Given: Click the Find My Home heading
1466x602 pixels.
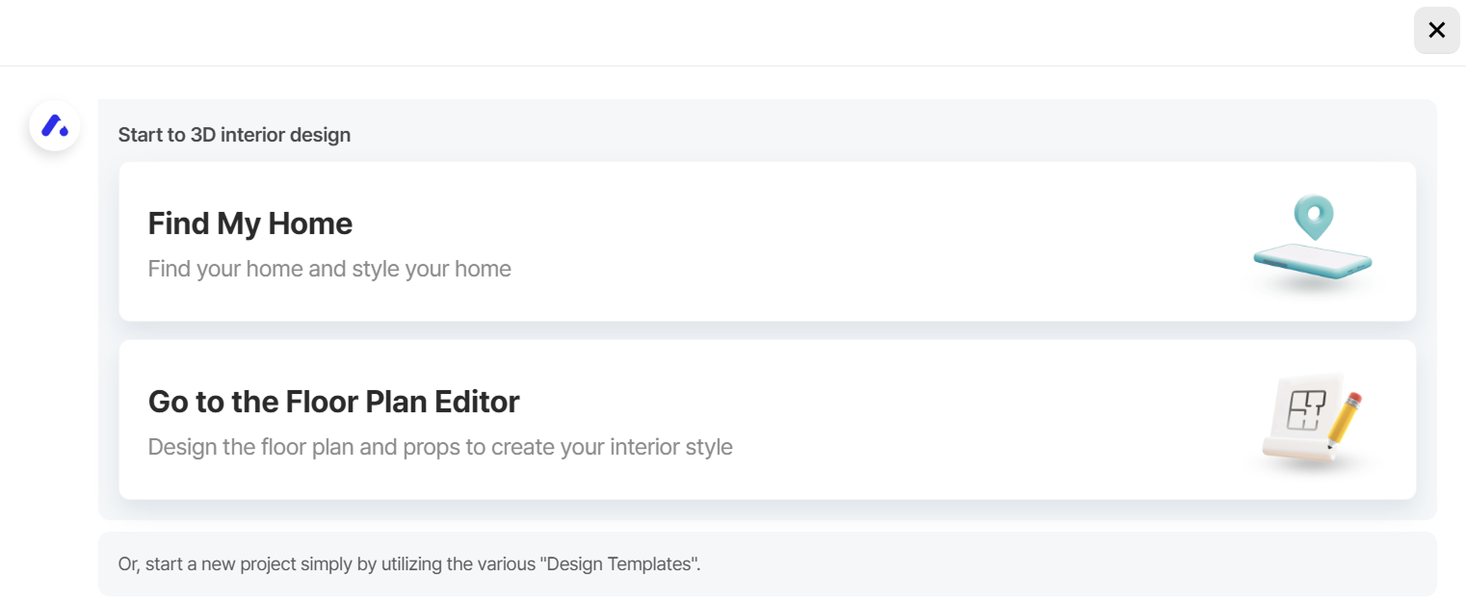Looking at the screenshot, I should point(249,222).
